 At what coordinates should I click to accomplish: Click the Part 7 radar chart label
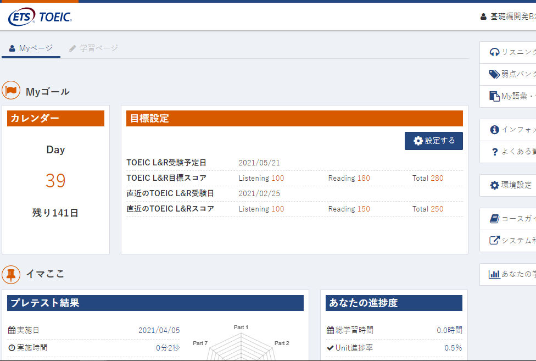coord(200,343)
